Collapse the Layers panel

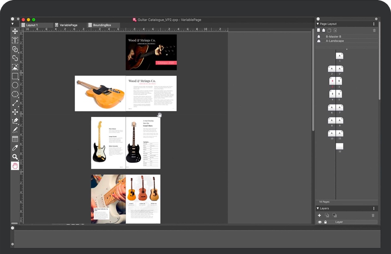pyautogui.click(x=318, y=208)
